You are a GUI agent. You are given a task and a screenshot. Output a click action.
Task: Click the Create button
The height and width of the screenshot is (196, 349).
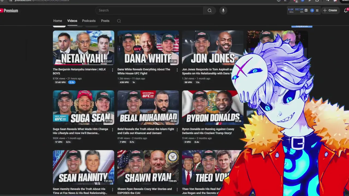click(330, 10)
